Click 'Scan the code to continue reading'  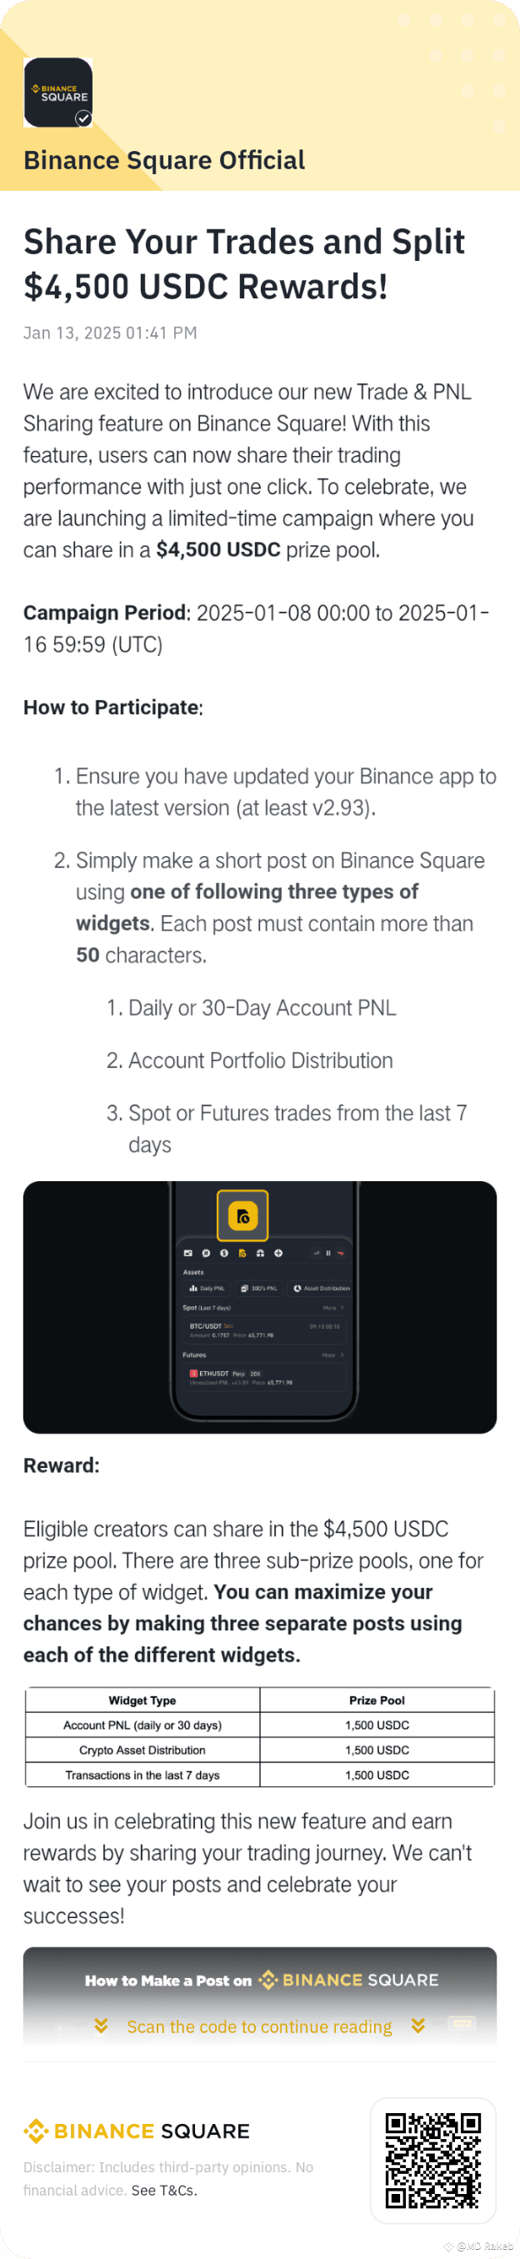pos(259,2026)
